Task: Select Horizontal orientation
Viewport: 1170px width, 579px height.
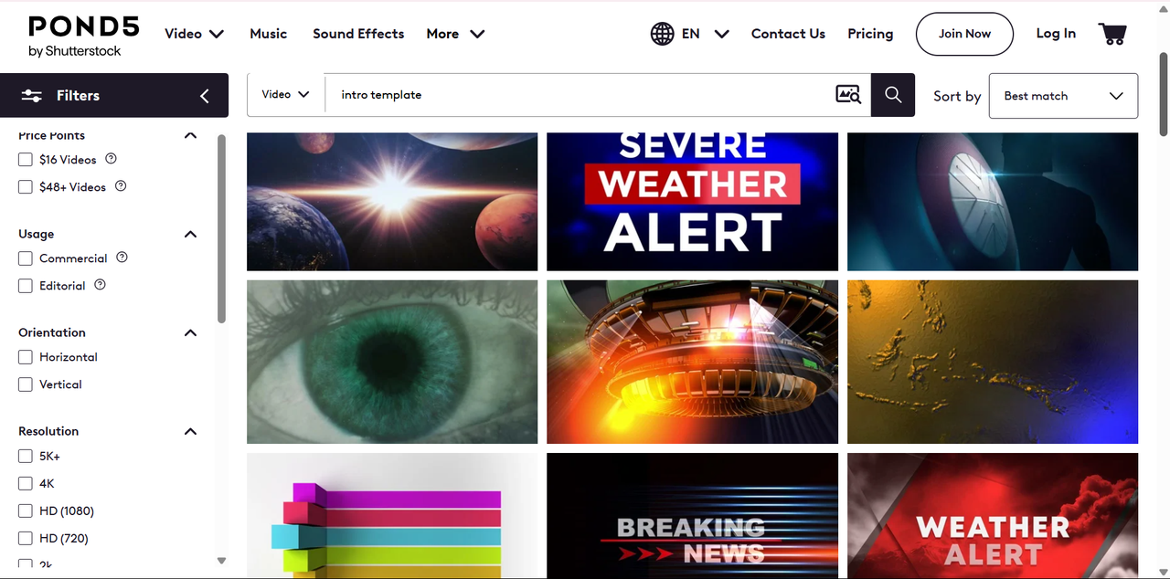Action: pyautogui.click(x=26, y=357)
